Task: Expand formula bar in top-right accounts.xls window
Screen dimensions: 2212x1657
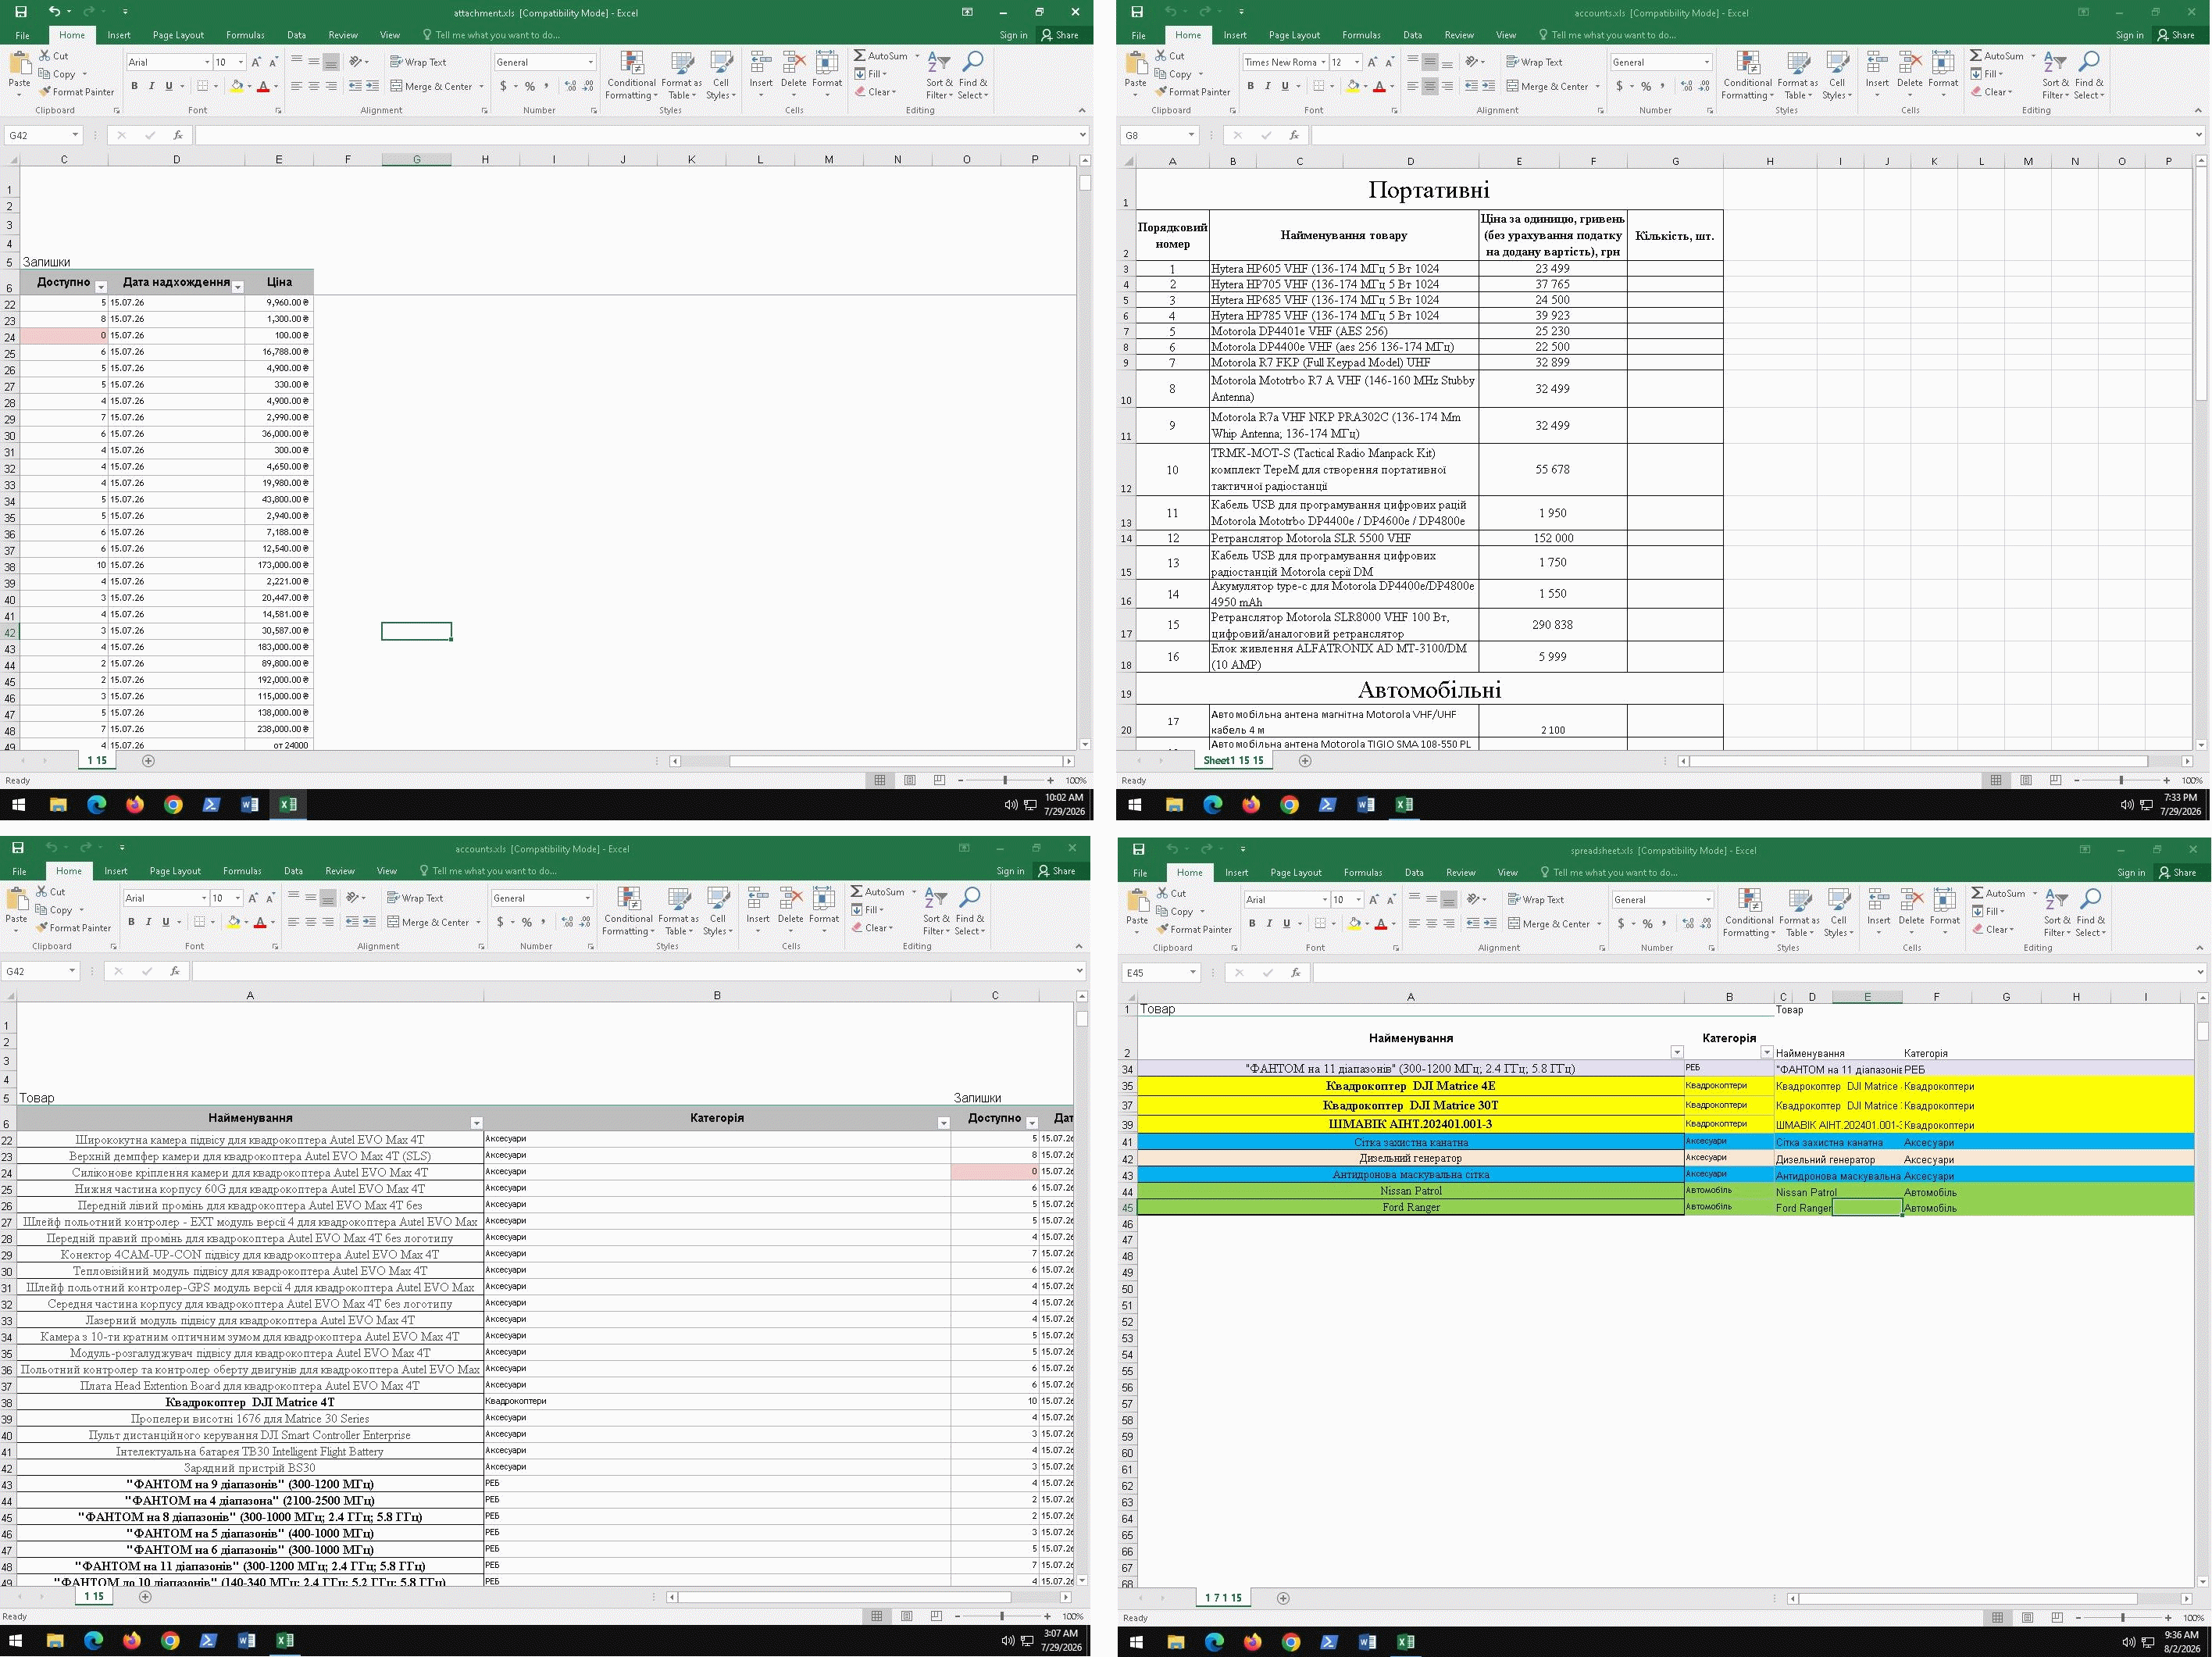Action: (x=2198, y=135)
